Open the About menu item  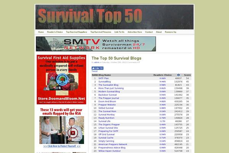[159, 32]
